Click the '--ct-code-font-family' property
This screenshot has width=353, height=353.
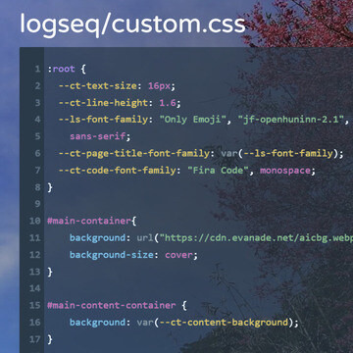(117, 171)
